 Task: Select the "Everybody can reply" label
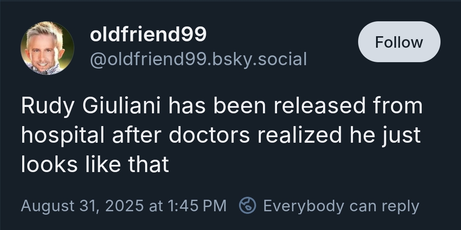click(341, 206)
